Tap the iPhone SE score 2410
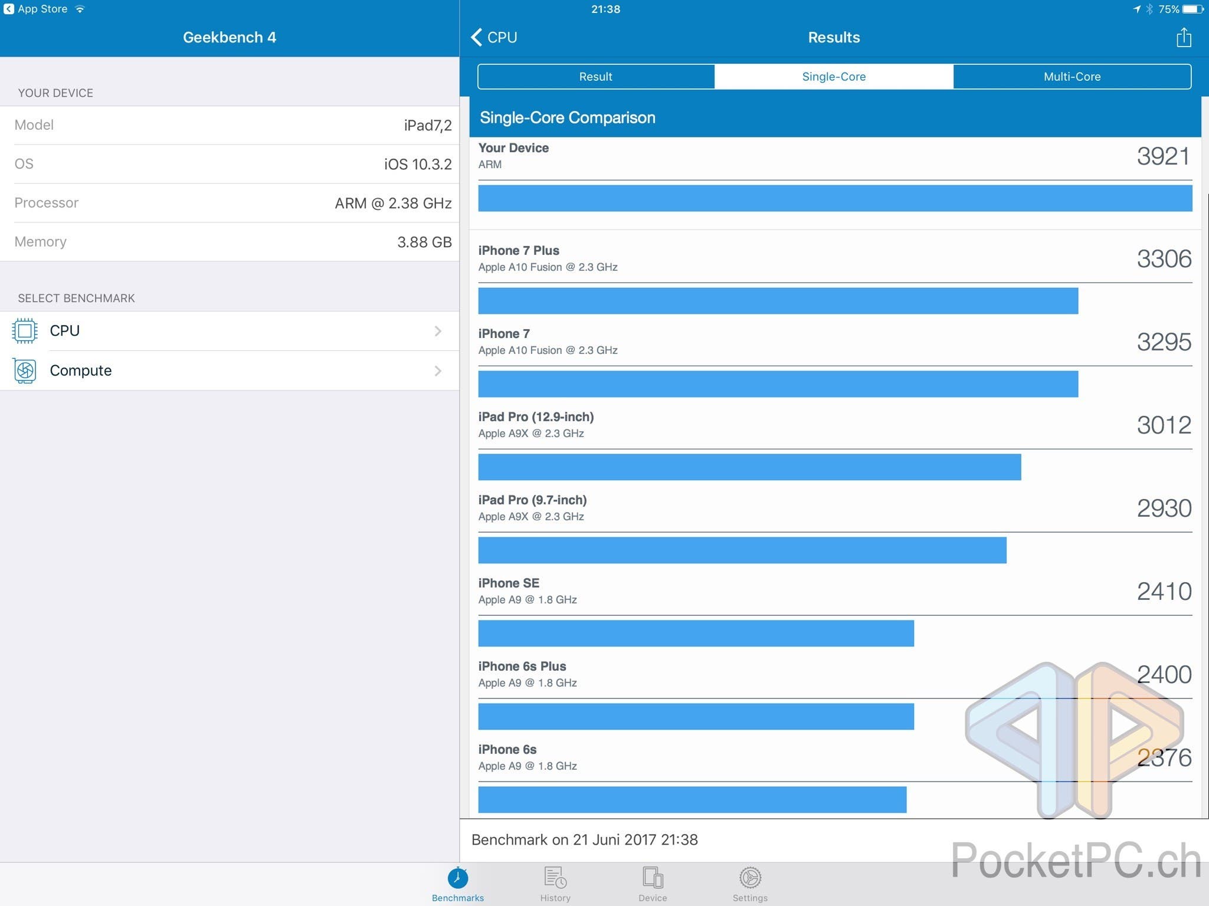This screenshot has width=1209, height=906. point(1164,592)
